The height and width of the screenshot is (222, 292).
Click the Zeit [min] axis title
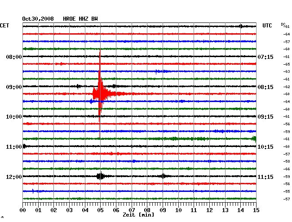click(138, 215)
